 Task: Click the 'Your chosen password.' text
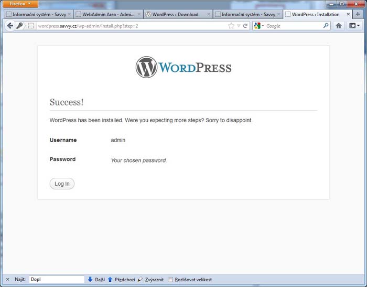[139, 160]
